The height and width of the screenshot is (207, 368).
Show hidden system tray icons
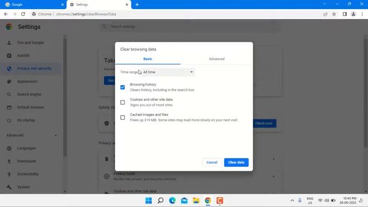coord(292,201)
